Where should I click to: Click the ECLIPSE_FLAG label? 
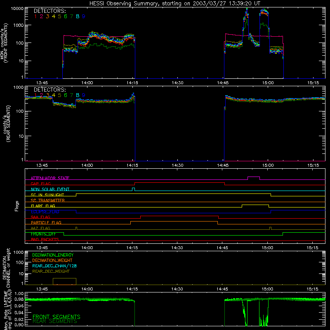click(x=45, y=212)
